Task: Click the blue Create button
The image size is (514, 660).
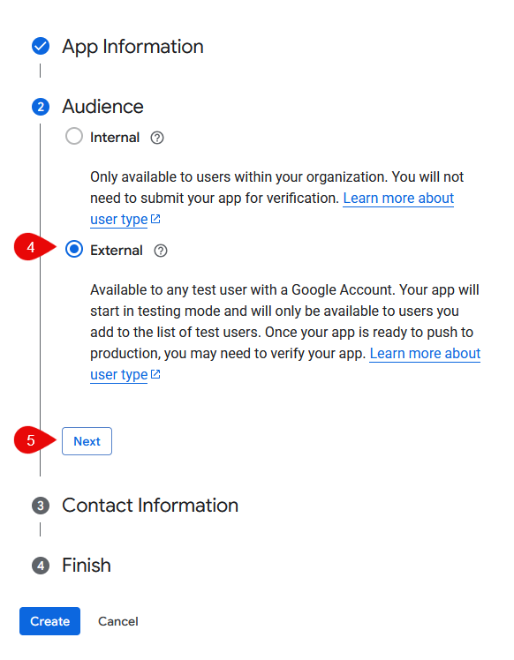Action: click(x=49, y=621)
